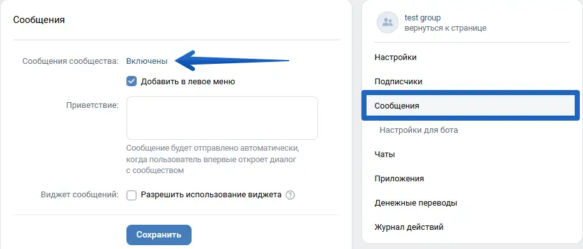Open the test group link
The height and width of the screenshot is (249, 583).
coord(422,17)
